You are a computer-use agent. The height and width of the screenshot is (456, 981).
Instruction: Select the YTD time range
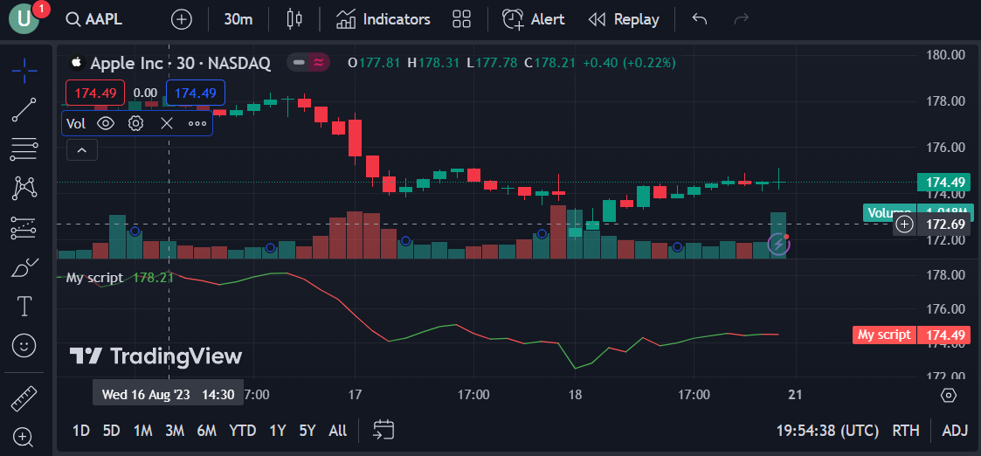(x=242, y=431)
